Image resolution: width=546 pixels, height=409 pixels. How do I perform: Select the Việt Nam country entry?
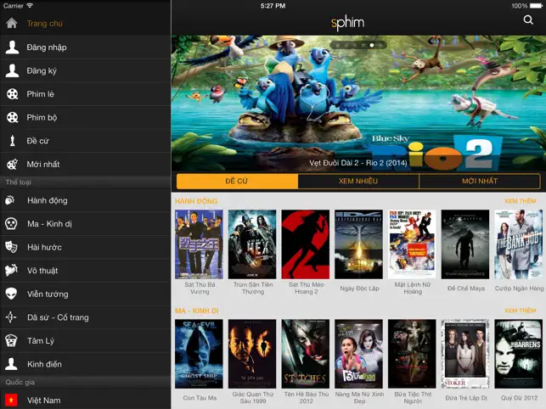pyautogui.click(x=85, y=401)
